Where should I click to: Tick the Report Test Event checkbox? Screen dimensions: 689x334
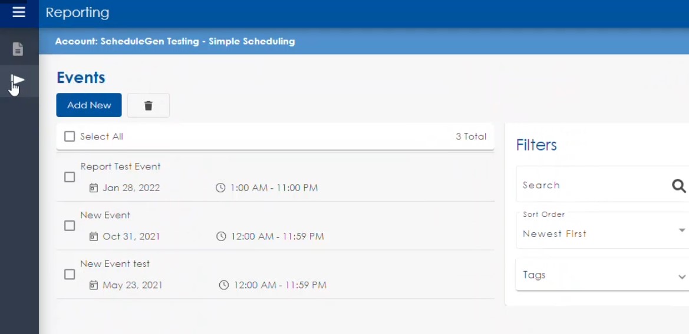tap(70, 177)
